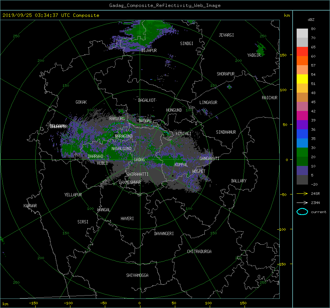Click the SIRSI city label
Viewport: 330px width, 308px height.
[83, 222]
